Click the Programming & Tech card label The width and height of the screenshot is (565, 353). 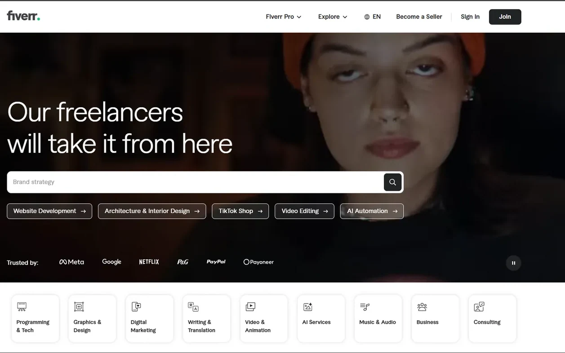tap(33, 326)
